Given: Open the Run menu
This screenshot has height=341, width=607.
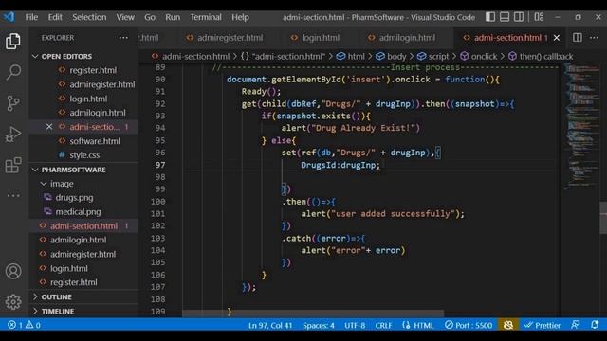Looking at the screenshot, I should (x=173, y=17).
